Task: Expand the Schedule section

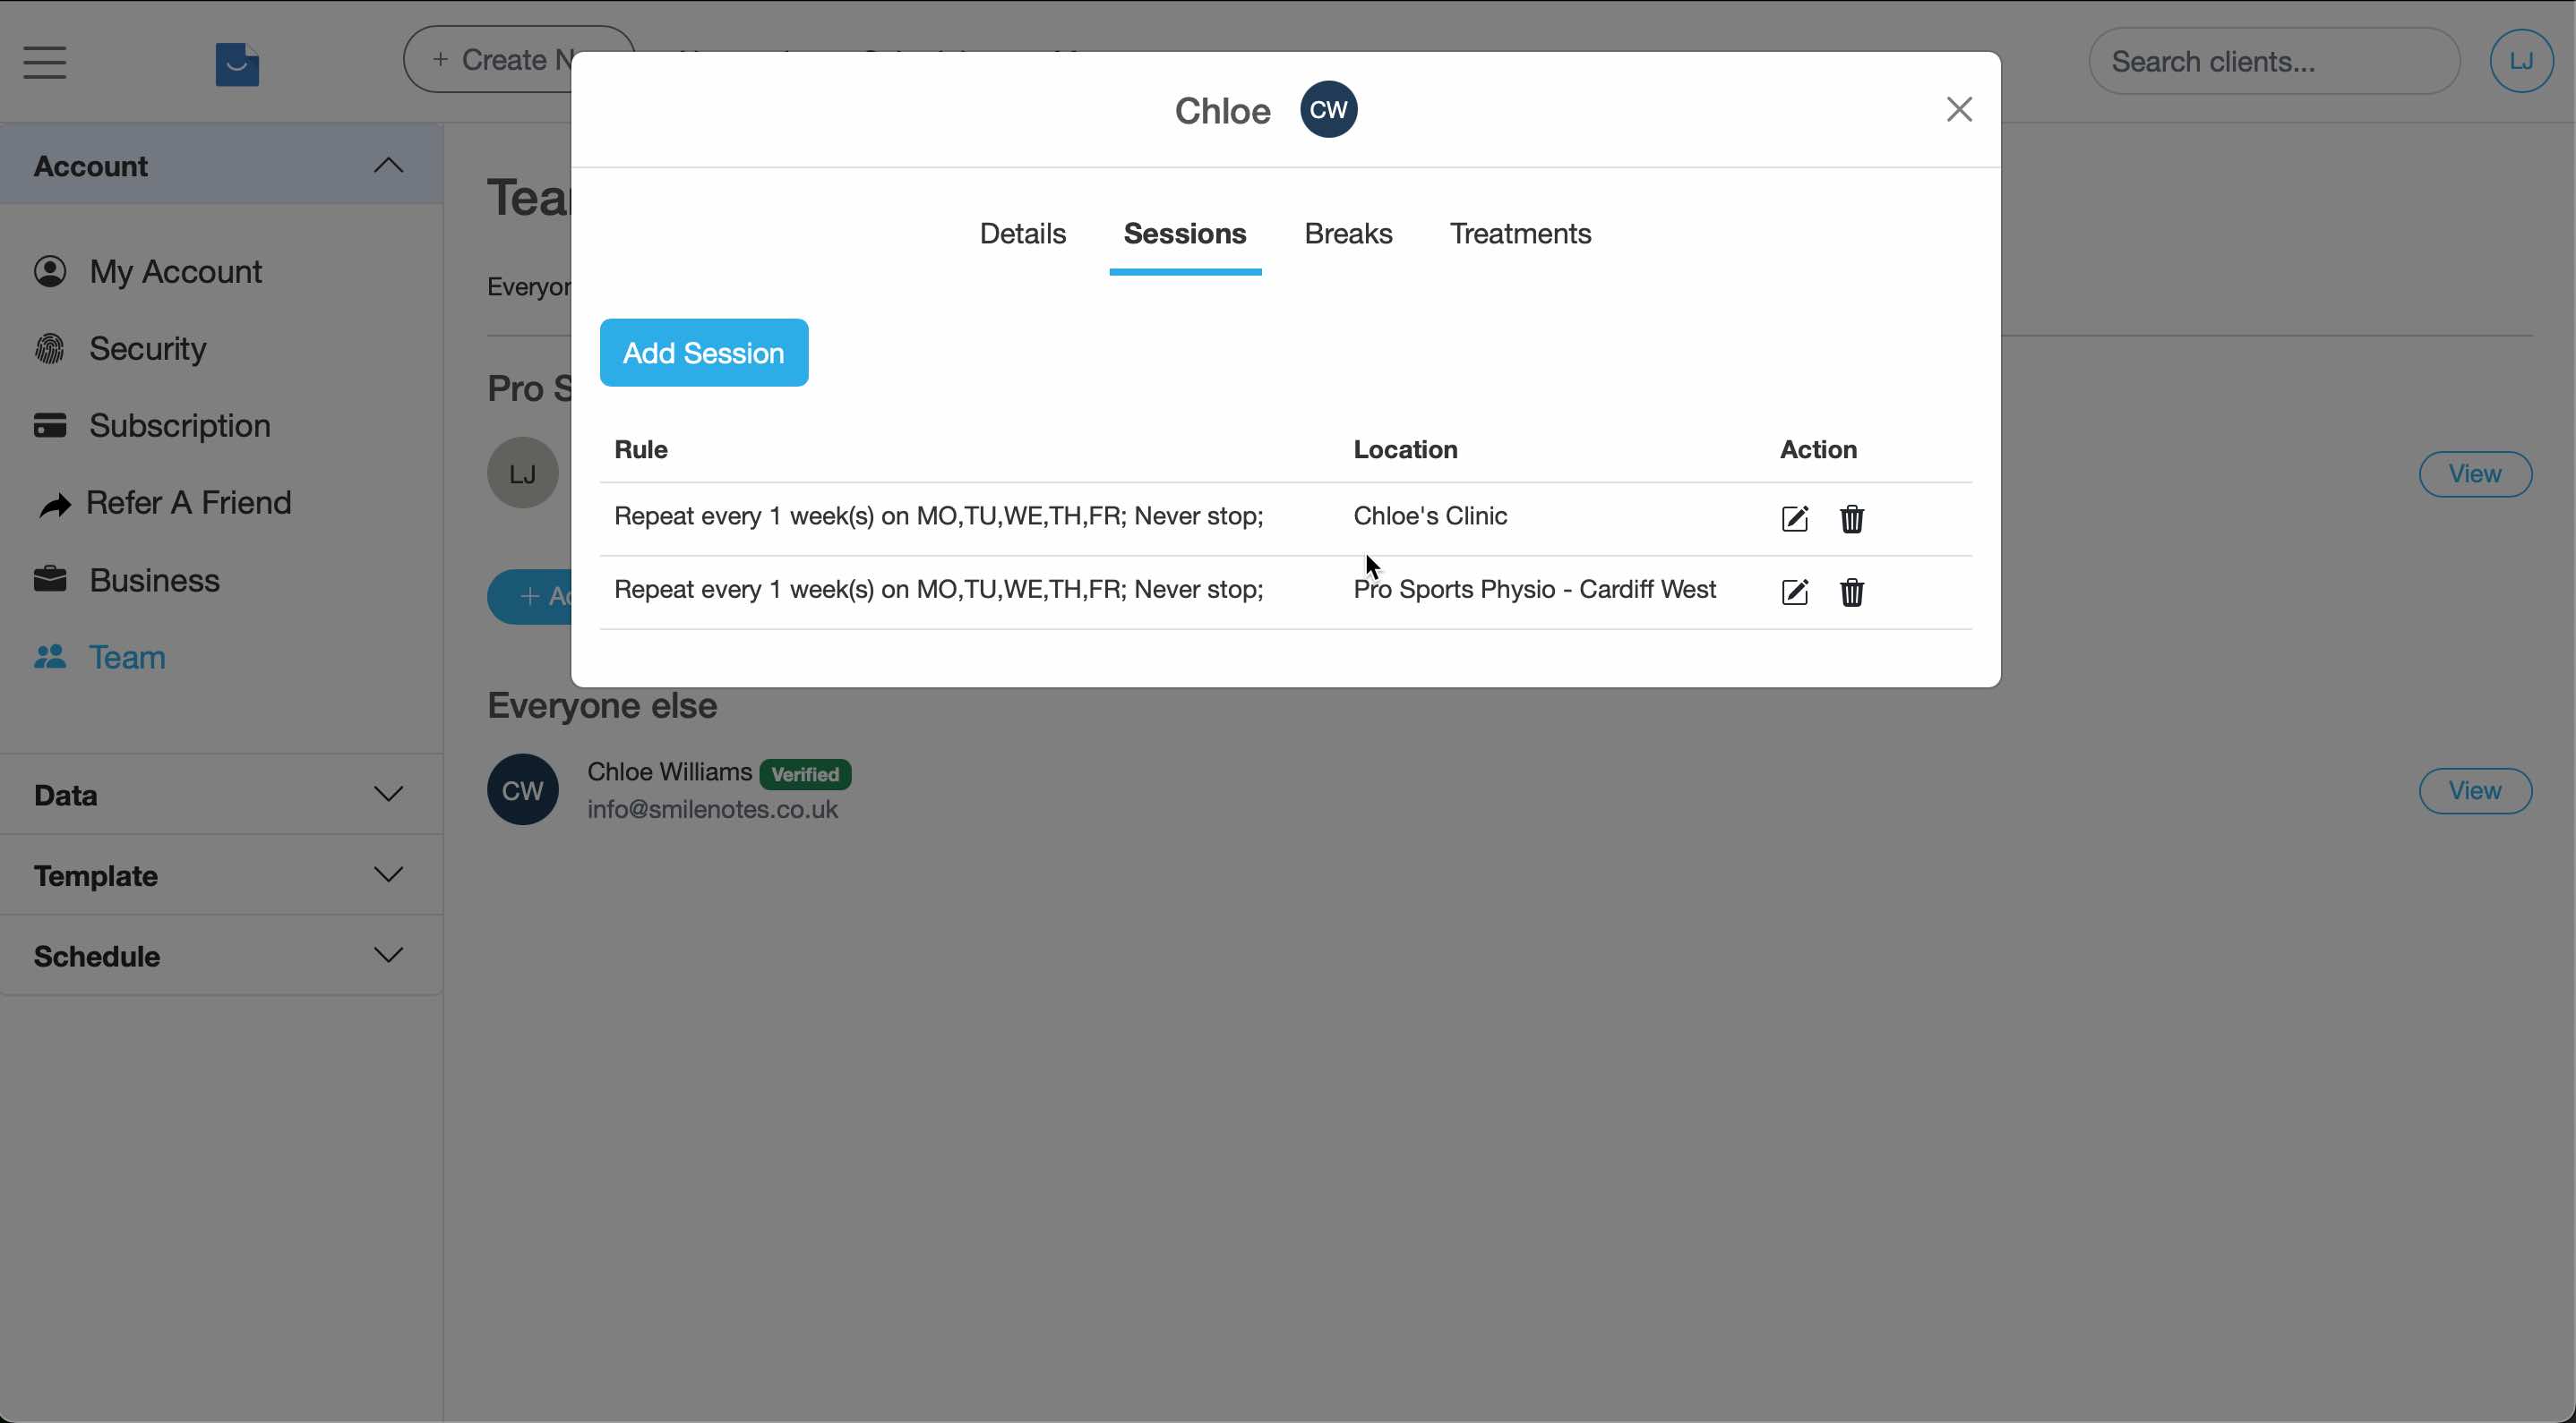Action: click(389, 954)
